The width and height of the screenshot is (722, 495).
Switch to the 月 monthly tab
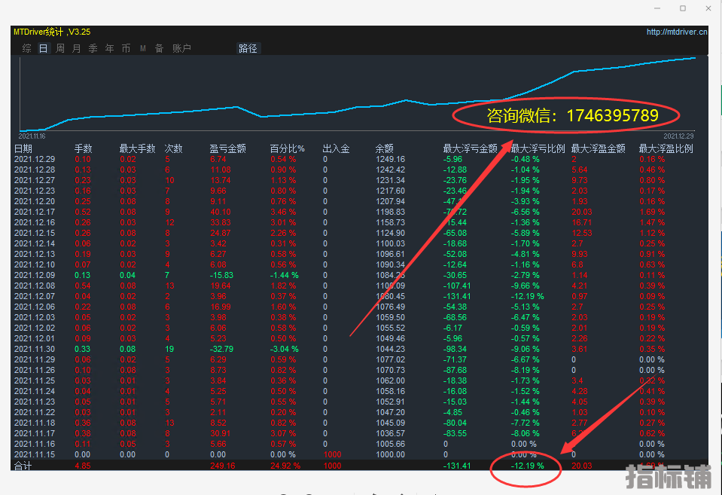click(77, 48)
